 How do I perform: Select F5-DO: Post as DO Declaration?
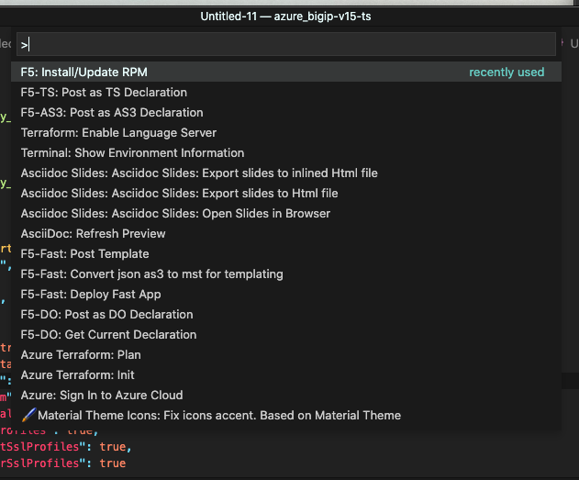106,315
